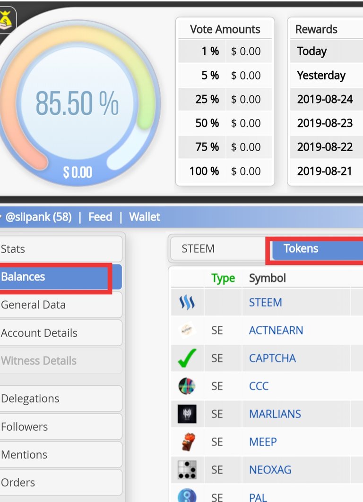
Task: Click the 5 % vote amount row
Action: [x=225, y=75]
